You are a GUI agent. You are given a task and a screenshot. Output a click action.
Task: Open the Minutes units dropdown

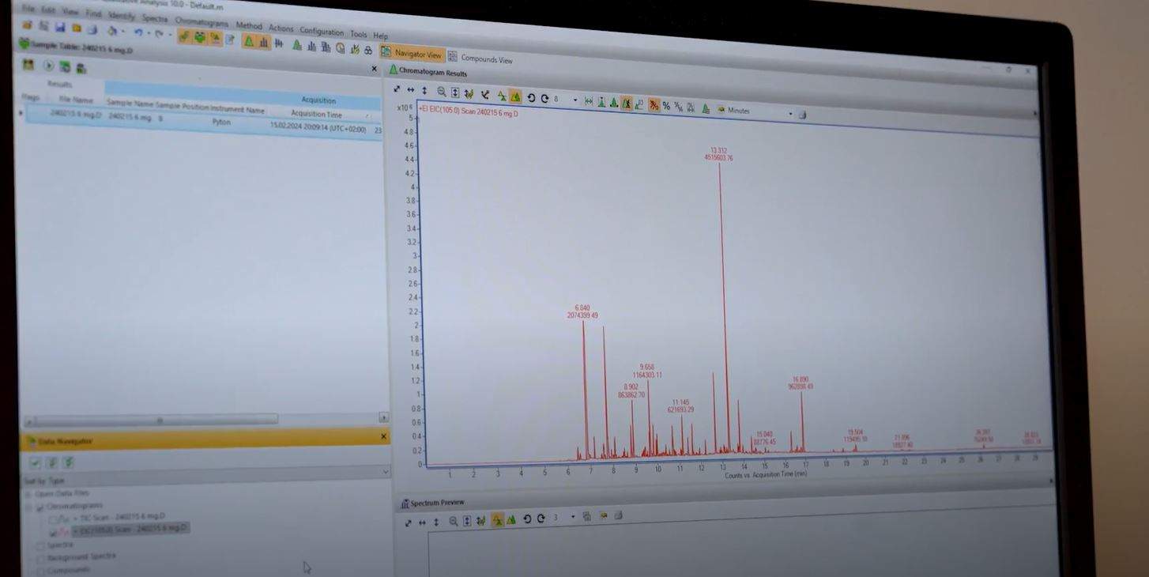pos(789,114)
